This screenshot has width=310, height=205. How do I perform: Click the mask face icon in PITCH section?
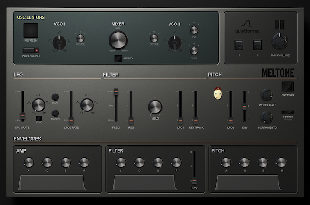pos(218,93)
